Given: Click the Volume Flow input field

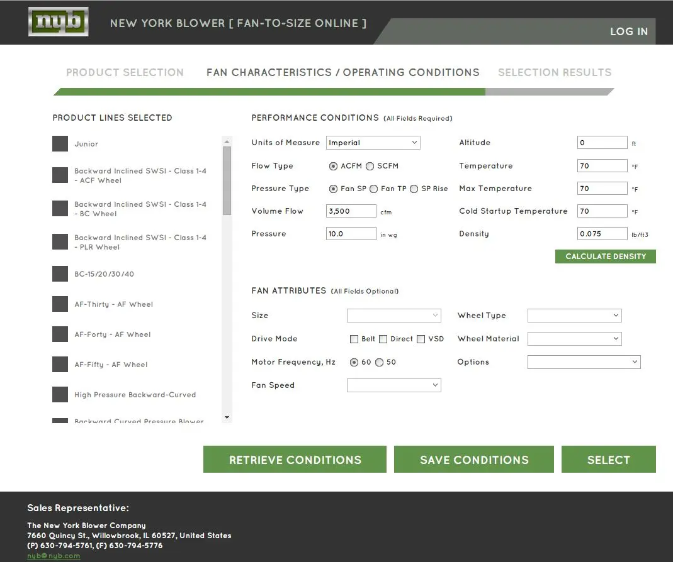Looking at the screenshot, I should [x=351, y=211].
